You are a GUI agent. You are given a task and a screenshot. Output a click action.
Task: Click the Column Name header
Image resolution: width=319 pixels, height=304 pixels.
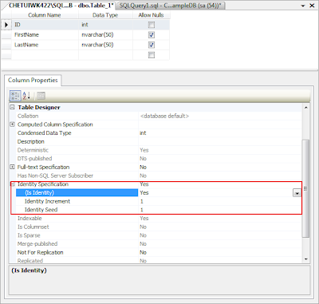(45, 15)
